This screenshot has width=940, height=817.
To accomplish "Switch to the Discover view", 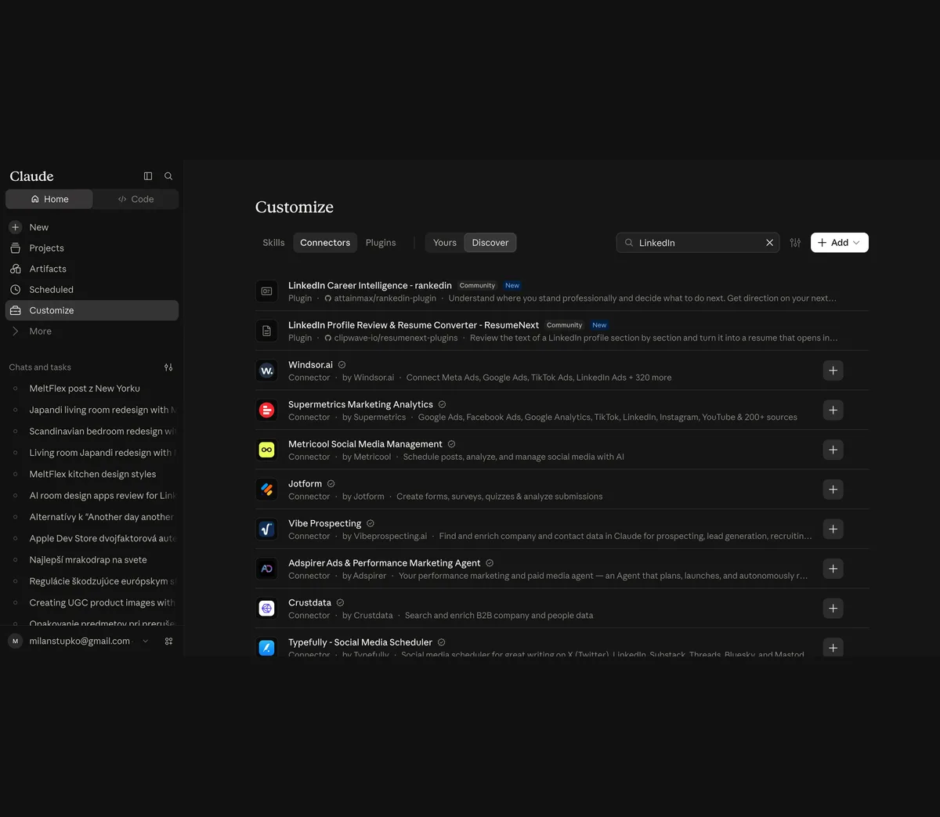I will tap(490, 243).
